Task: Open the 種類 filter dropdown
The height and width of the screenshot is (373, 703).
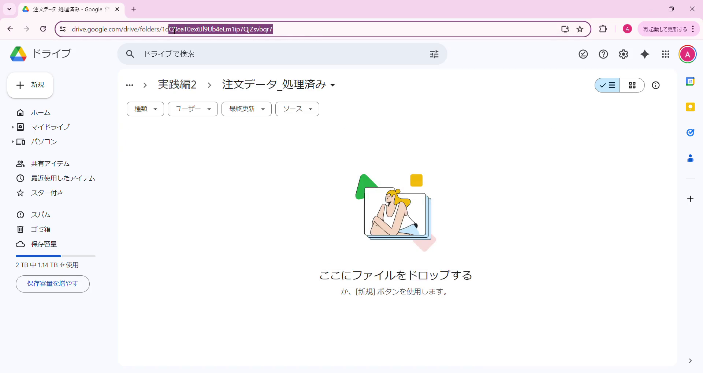Action: [145, 109]
